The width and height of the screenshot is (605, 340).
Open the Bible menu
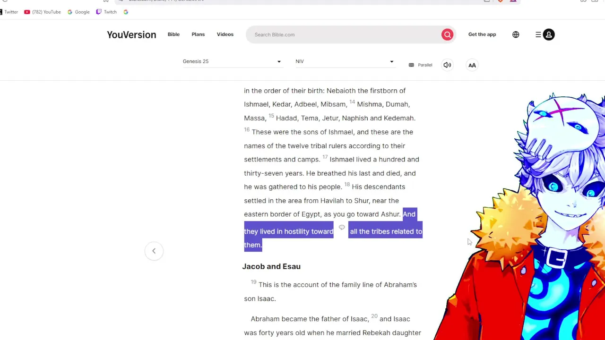(x=173, y=34)
